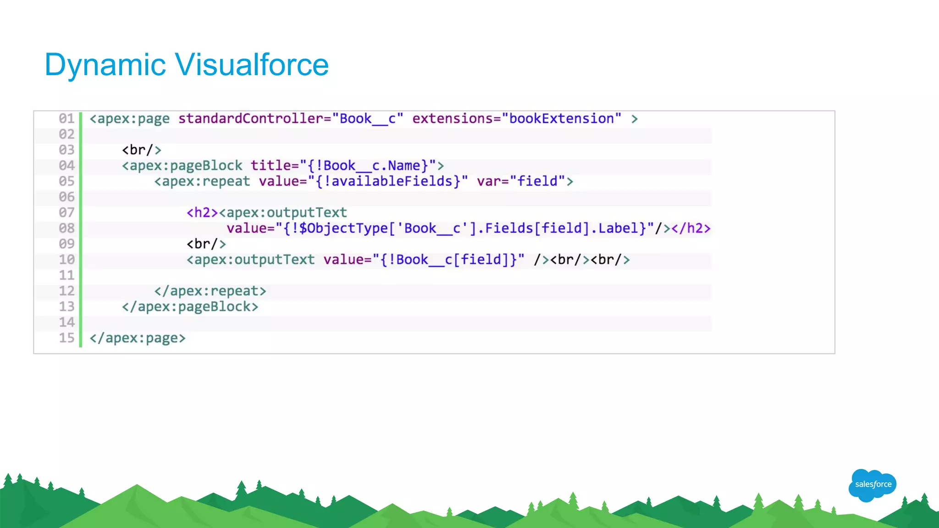Click line number 15 in code gutter
The width and height of the screenshot is (939, 528).
66,338
